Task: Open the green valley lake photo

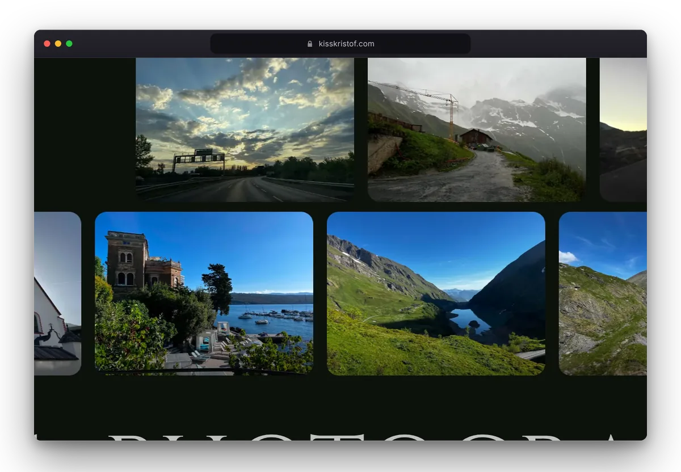Action: [436, 293]
